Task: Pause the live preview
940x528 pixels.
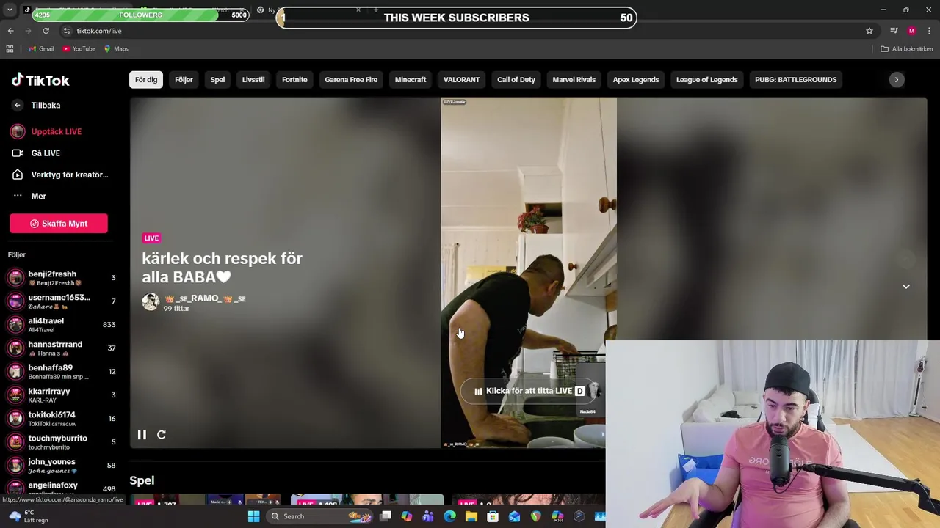Action: coord(142,434)
